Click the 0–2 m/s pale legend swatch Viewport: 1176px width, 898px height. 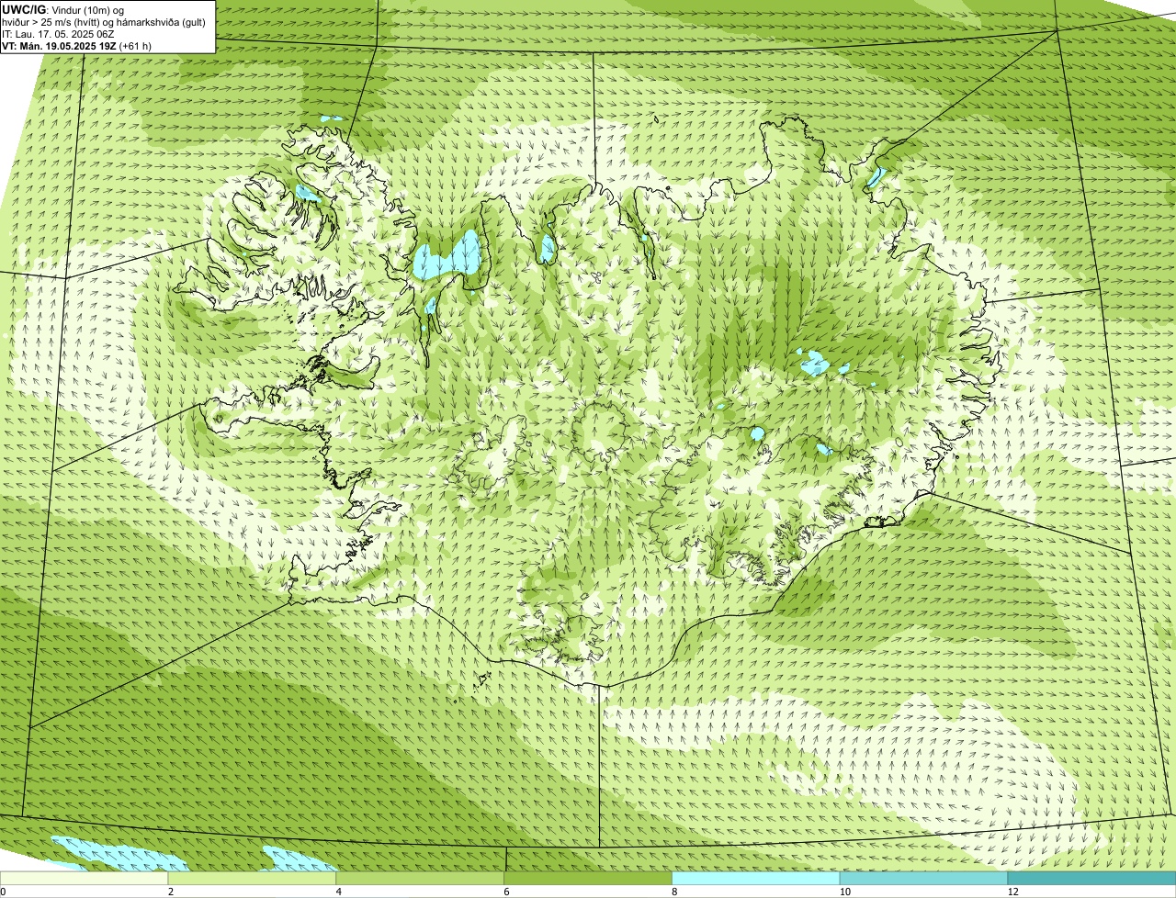(85, 879)
